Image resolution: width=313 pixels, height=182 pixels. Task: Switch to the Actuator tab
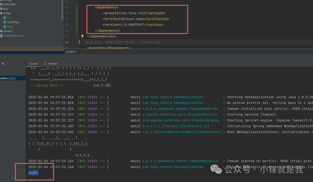50,64
